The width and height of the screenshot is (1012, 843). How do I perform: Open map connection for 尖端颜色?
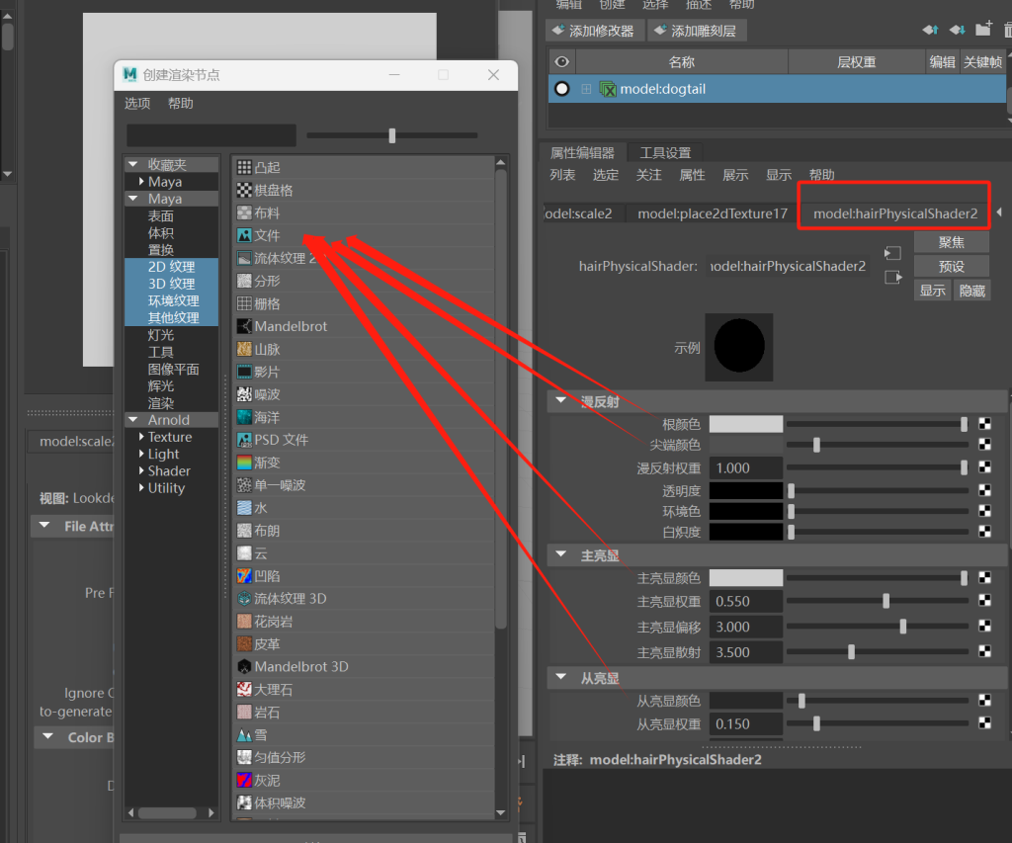985,445
